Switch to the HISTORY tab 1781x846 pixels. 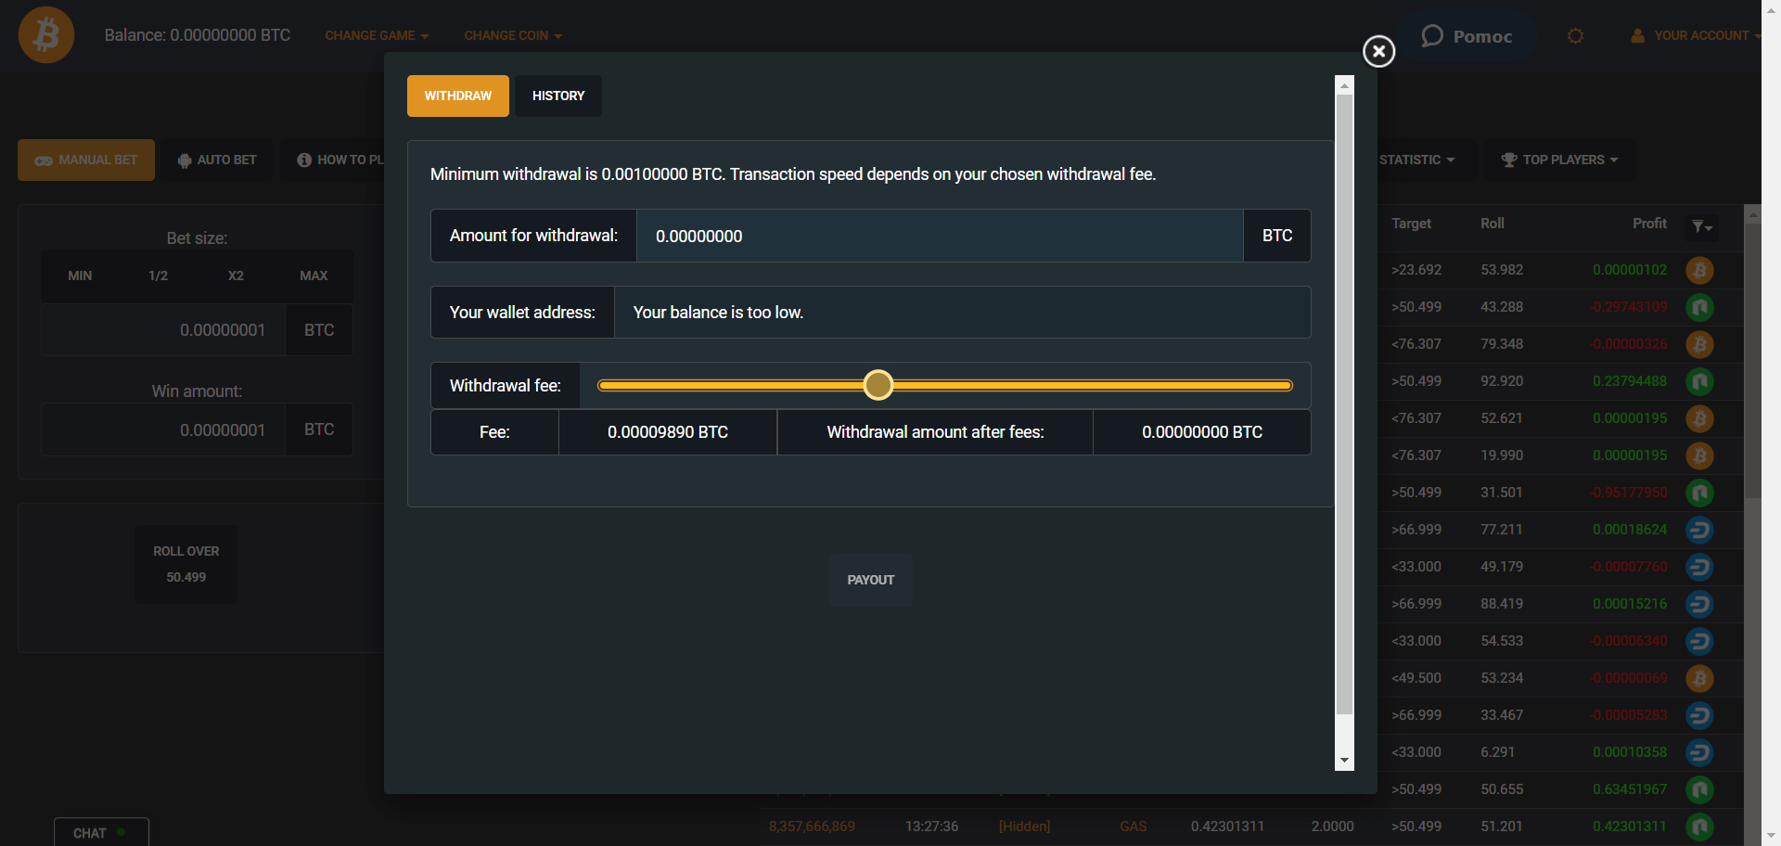click(558, 96)
